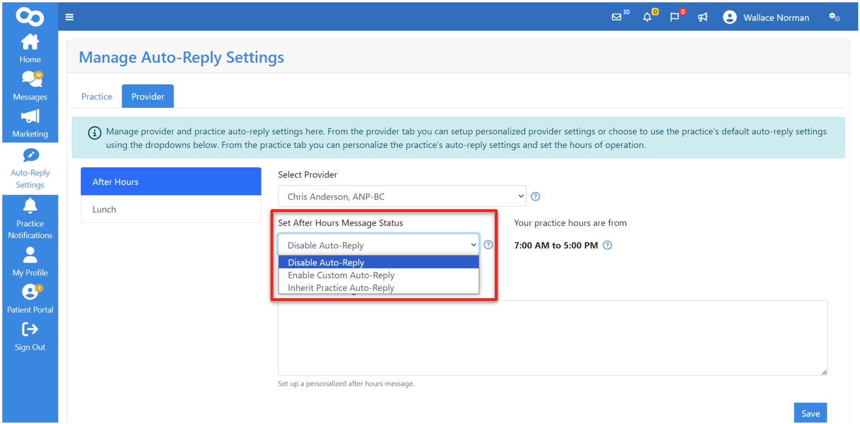Image resolution: width=860 pixels, height=424 pixels.
Task: Open the hamburger menu
Action: tap(70, 17)
